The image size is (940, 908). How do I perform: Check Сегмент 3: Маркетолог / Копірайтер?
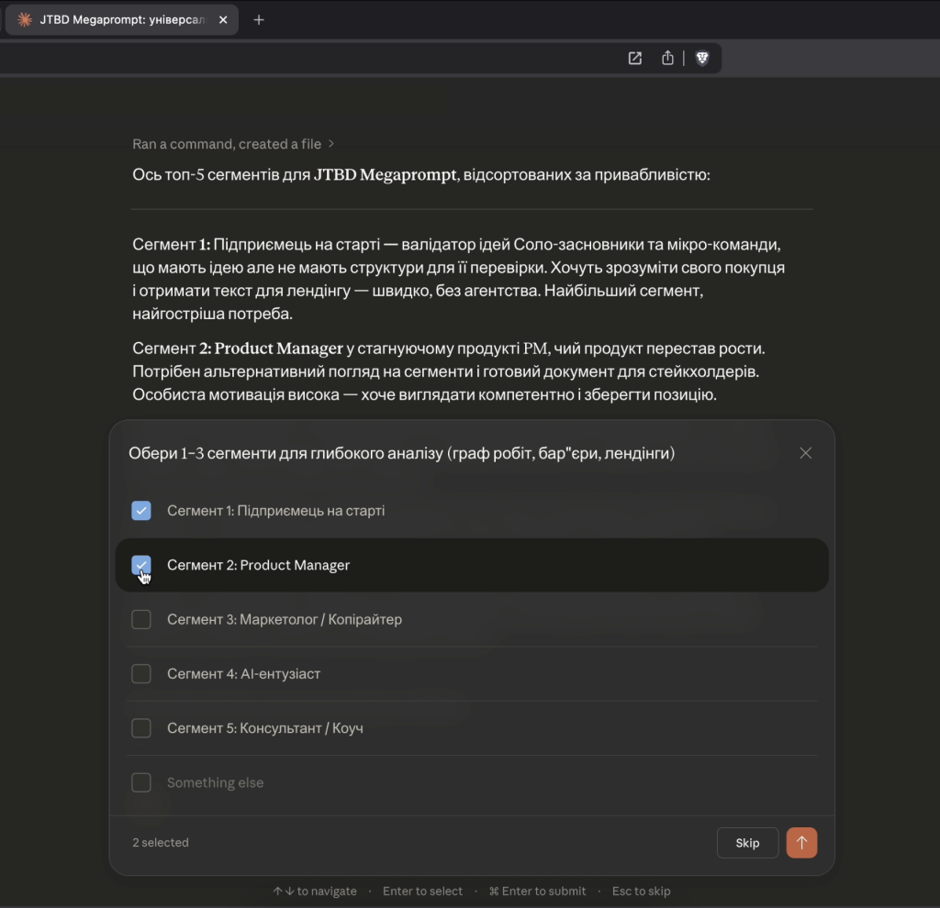click(141, 619)
